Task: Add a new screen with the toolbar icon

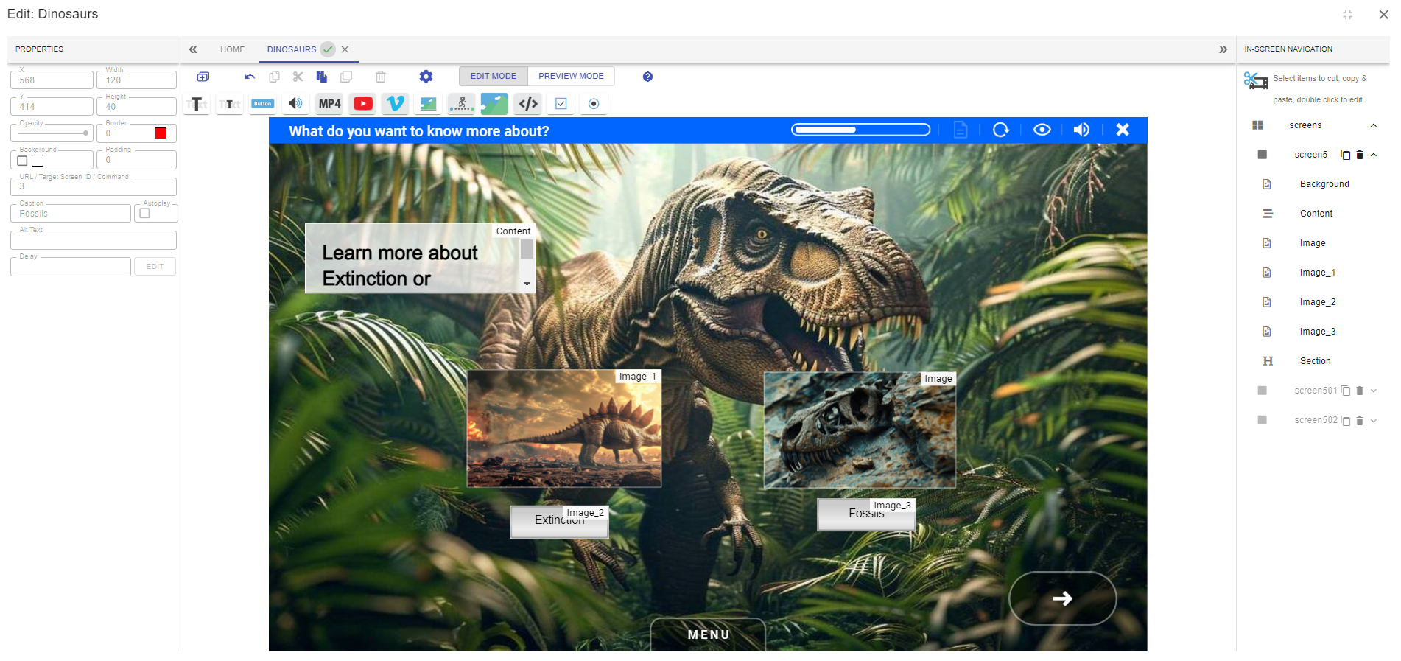Action: tap(203, 77)
